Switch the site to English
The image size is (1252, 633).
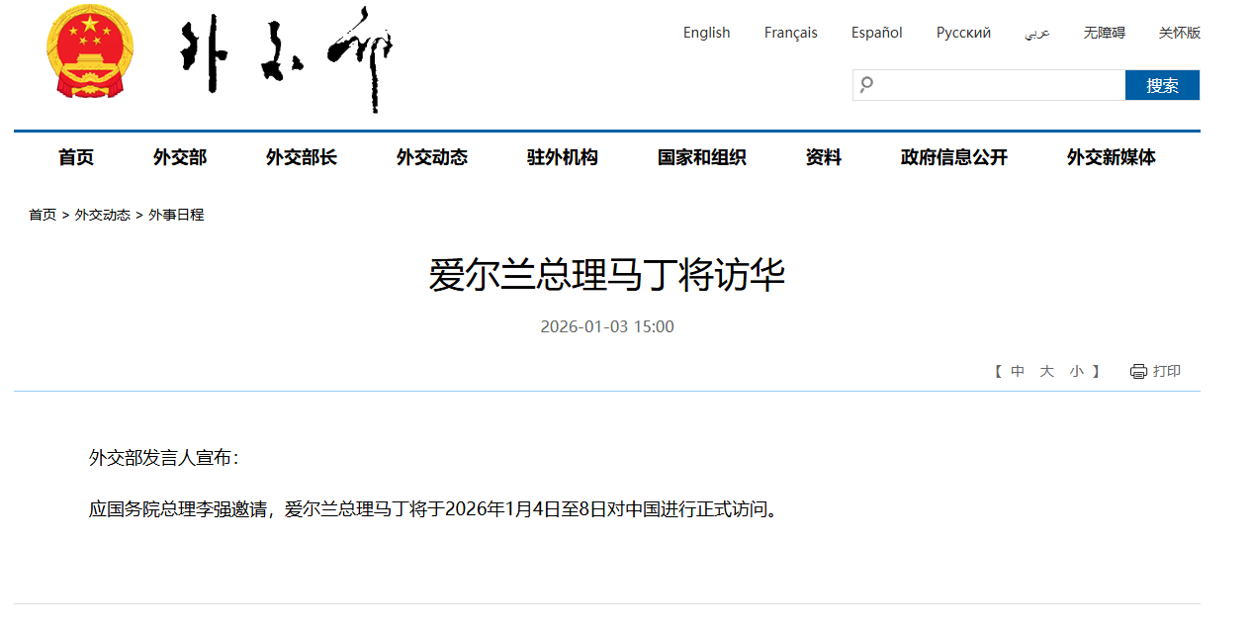706,33
